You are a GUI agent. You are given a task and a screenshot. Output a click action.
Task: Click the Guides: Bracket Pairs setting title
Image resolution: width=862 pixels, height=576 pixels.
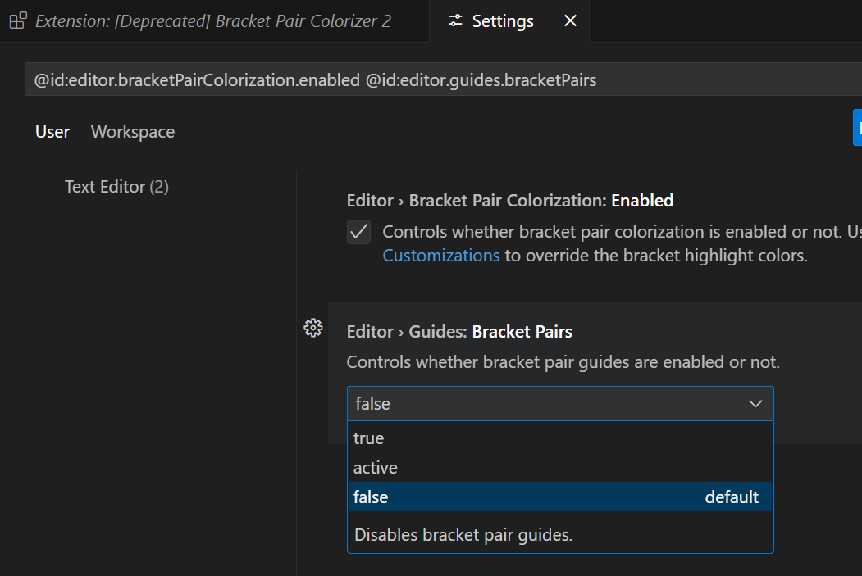click(x=459, y=332)
